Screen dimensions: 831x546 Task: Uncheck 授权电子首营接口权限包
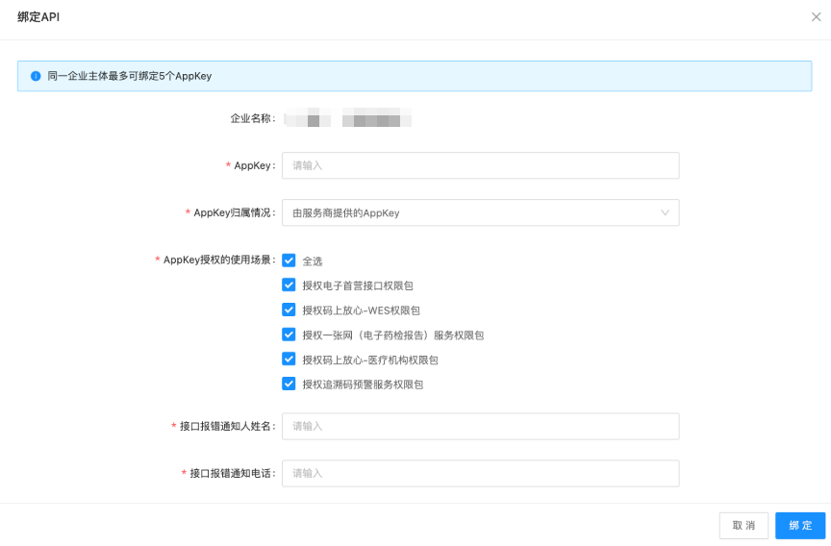289,285
